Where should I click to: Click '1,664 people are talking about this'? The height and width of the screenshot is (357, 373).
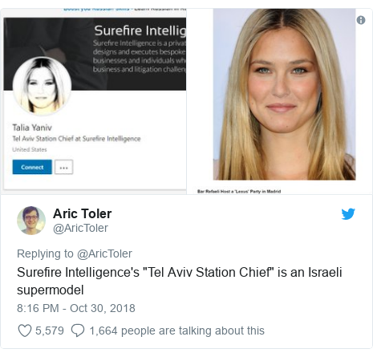coord(176,331)
